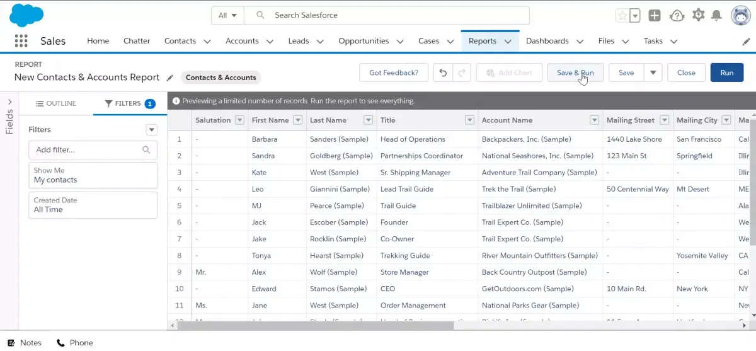
Task: Select the cell 'GetOutdoors.com (Sample)'
Action: (x=540, y=289)
